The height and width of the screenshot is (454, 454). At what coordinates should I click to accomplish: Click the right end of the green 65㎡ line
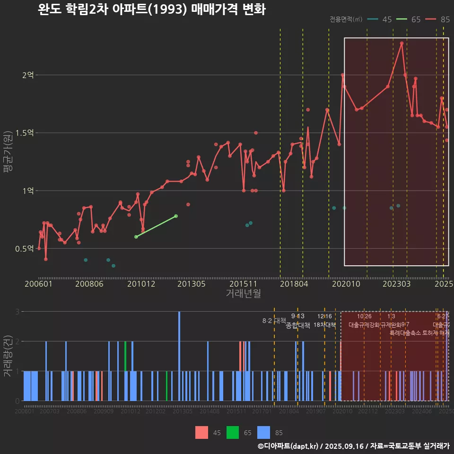click(x=176, y=216)
